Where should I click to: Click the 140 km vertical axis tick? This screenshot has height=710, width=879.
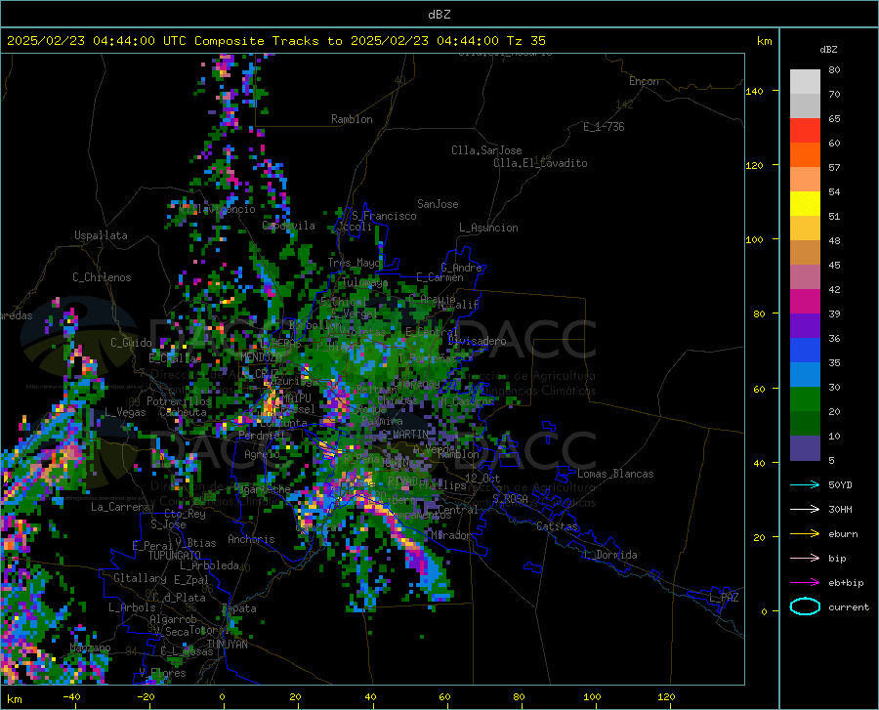point(754,91)
